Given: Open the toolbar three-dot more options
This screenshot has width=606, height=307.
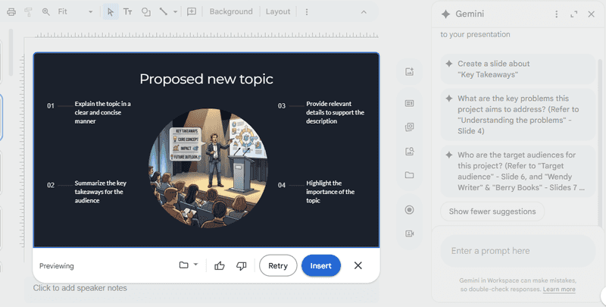Looking at the screenshot, I should [x=306, y=12].
